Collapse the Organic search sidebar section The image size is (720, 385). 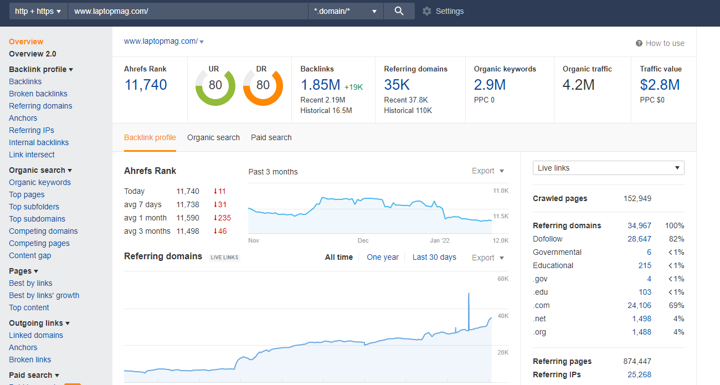pos(41,170)
